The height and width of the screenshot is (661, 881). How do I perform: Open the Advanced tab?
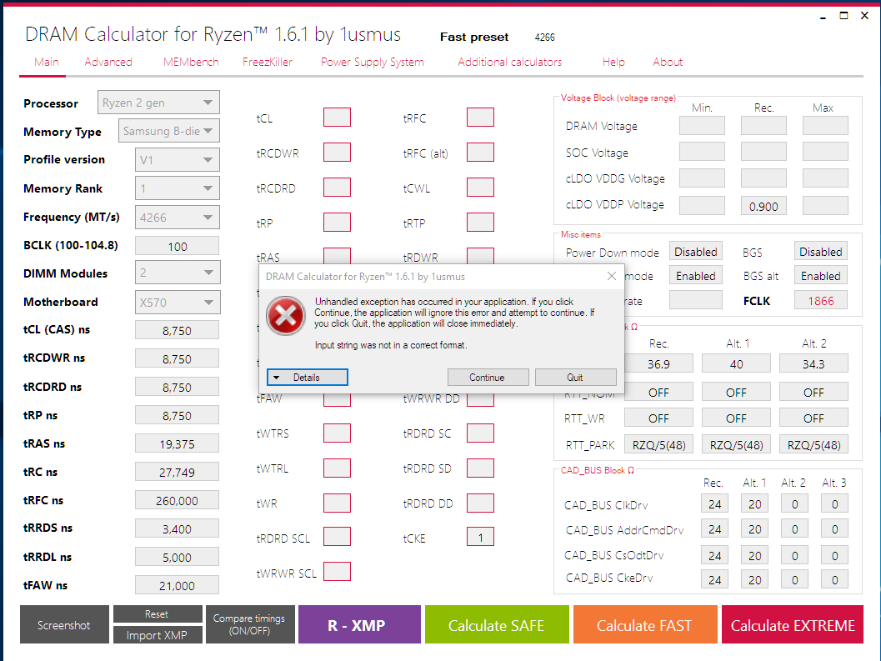click(108, 62)
